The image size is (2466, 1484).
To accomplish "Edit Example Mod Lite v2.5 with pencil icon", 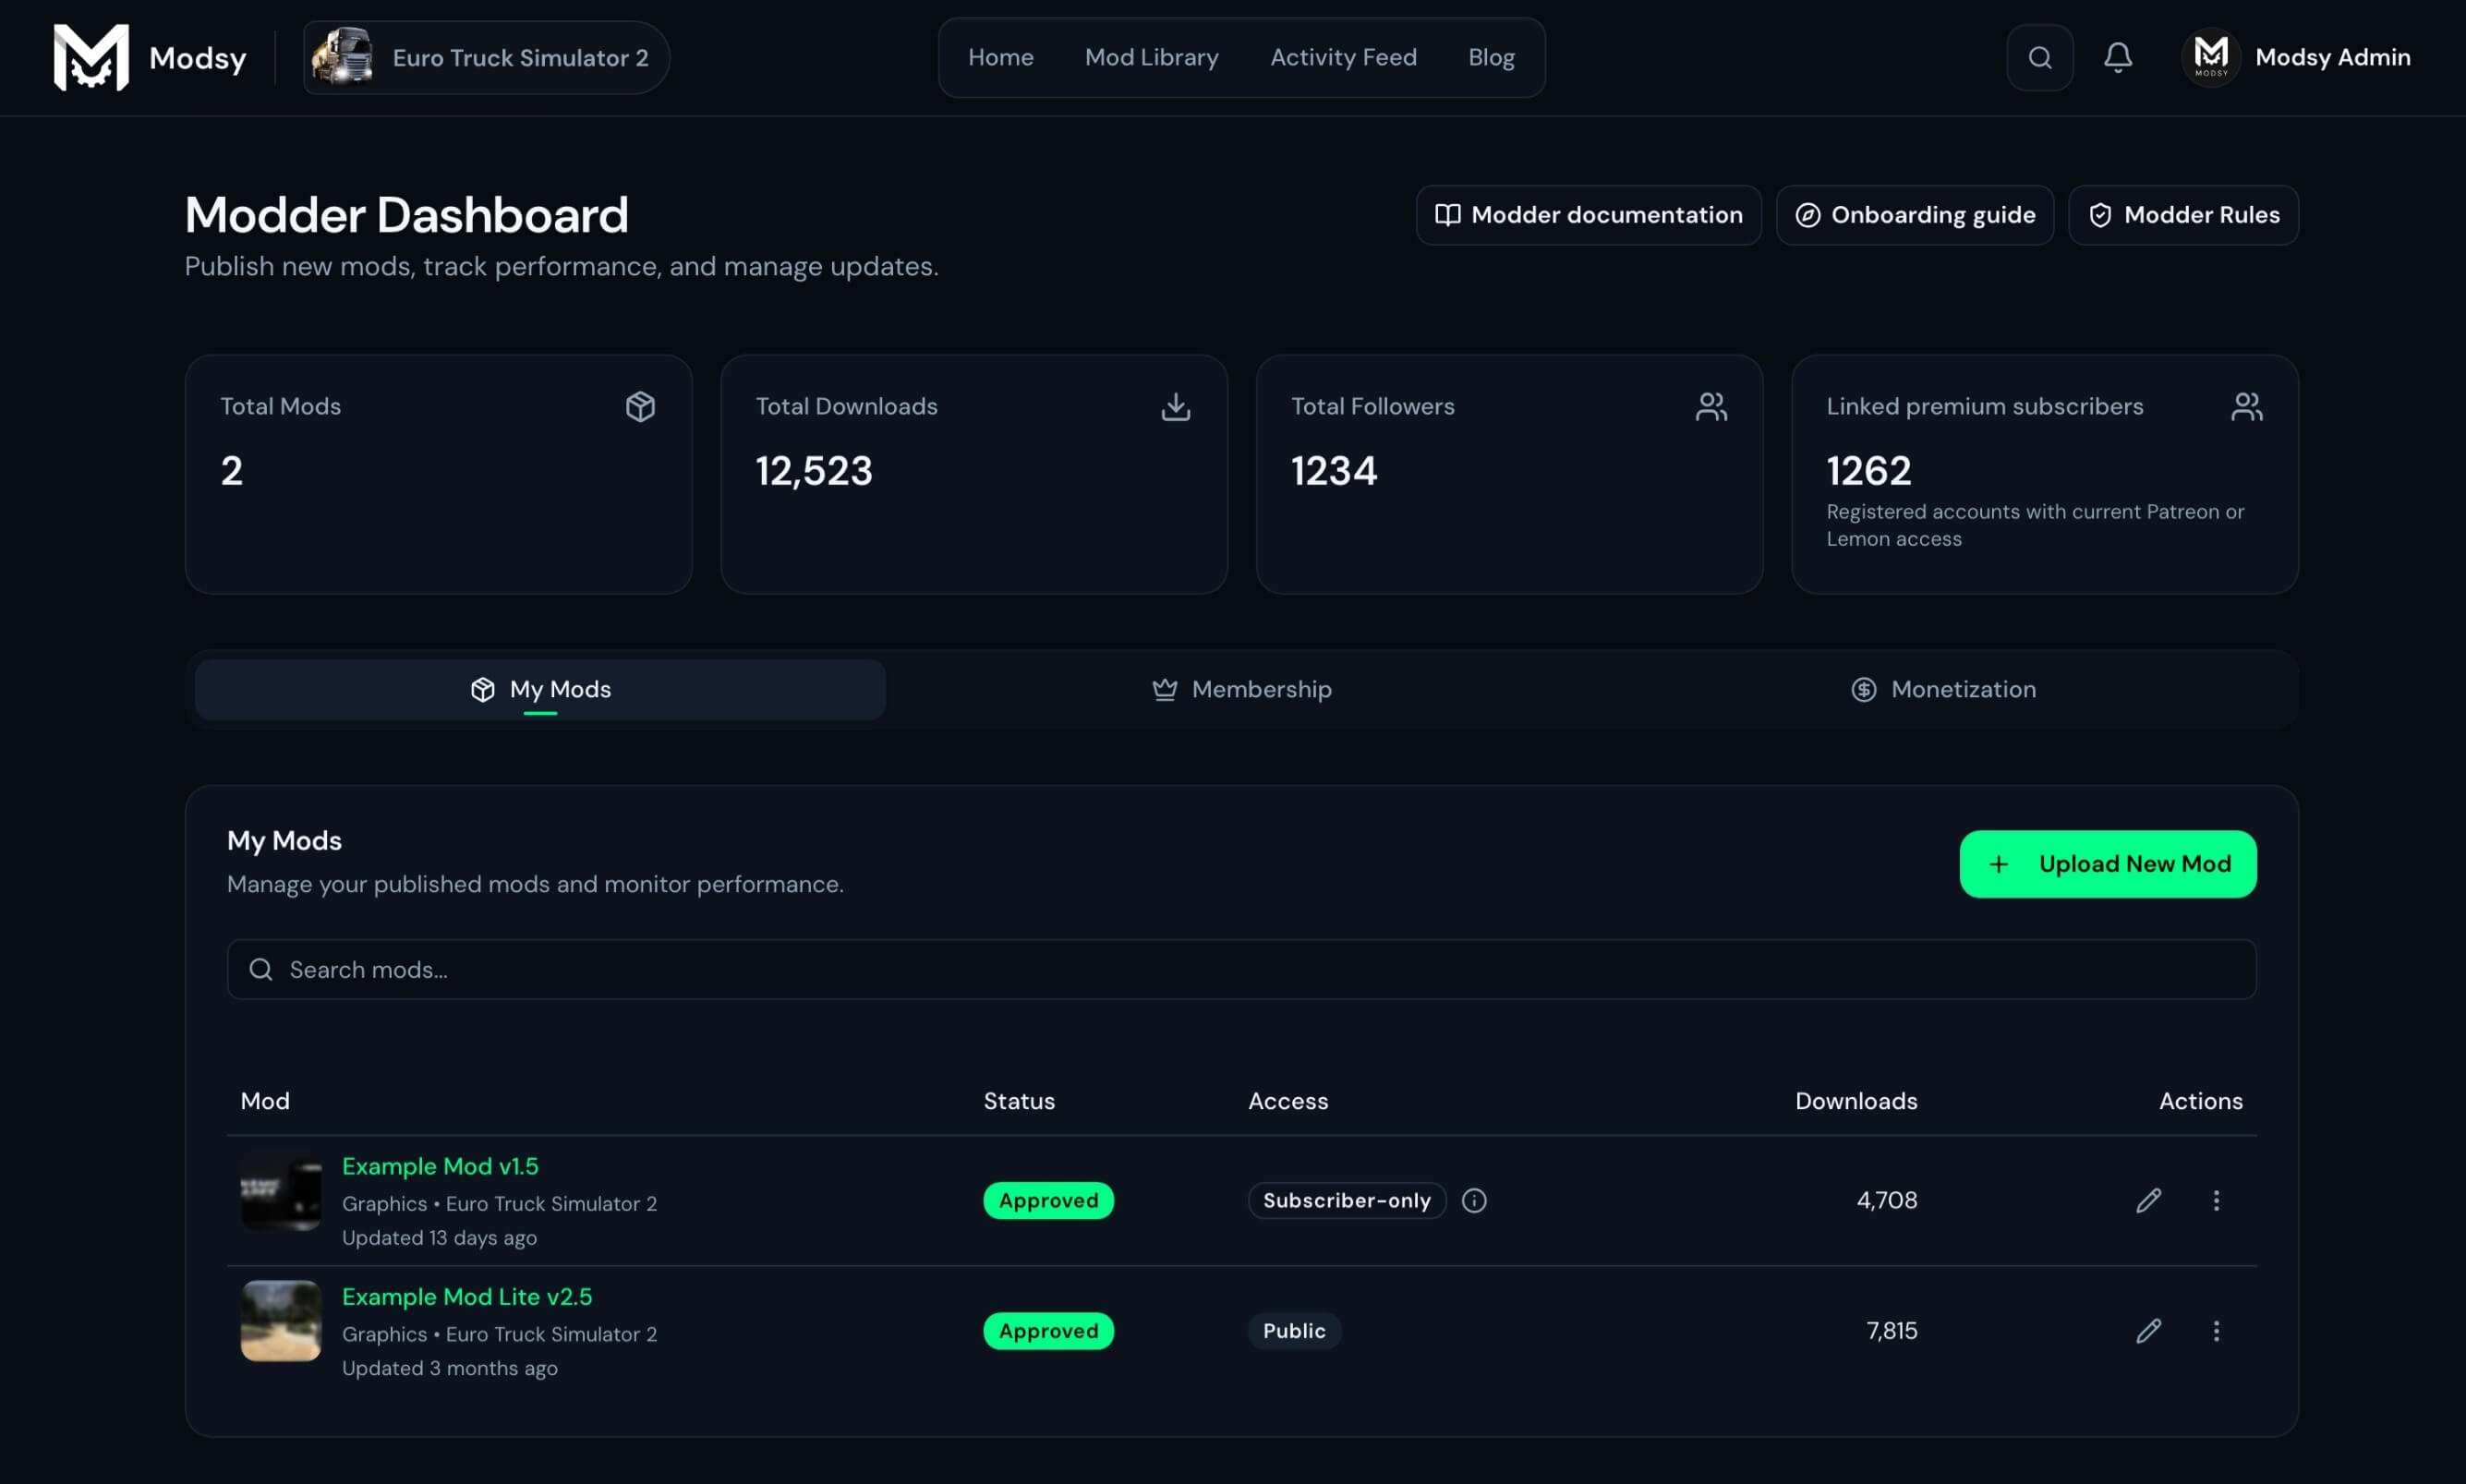I will point(2148,1331).
